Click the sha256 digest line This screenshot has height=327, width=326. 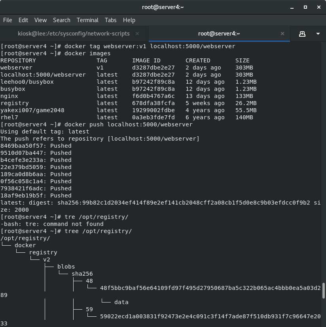161,203
